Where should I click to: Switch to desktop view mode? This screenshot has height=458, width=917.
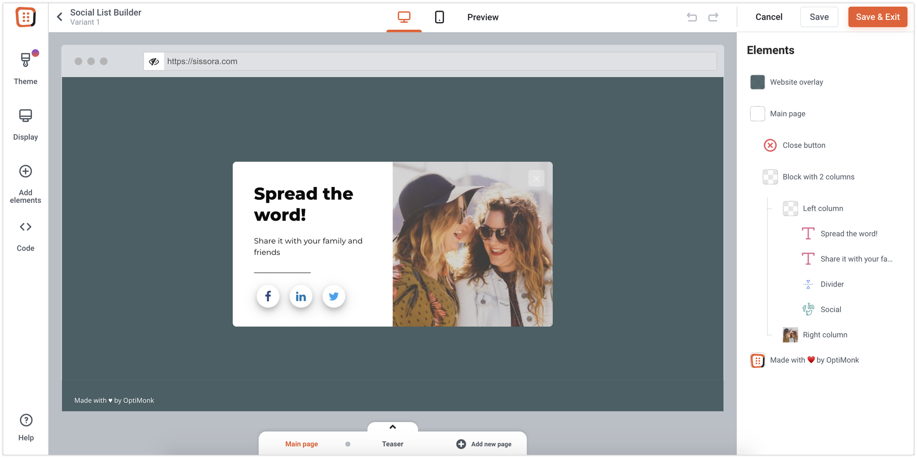404,17
